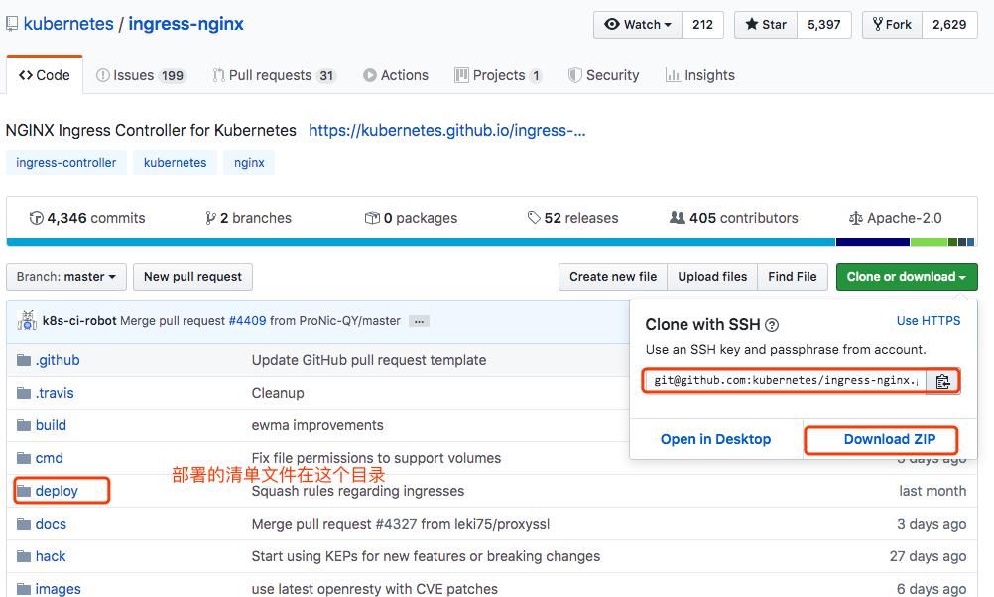This screenshot has width=994, height=597.
Task: Star the ingress-nginx repository
Action: click(766, 25)
